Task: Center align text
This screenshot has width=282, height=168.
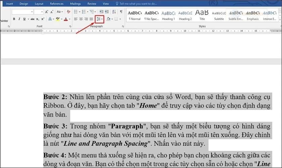Action: pyautogui.click(x=81, y=19)
